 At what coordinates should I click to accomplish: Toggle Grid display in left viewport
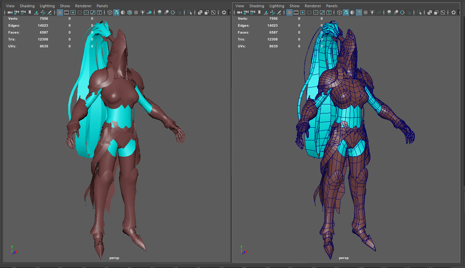point(60,12)
